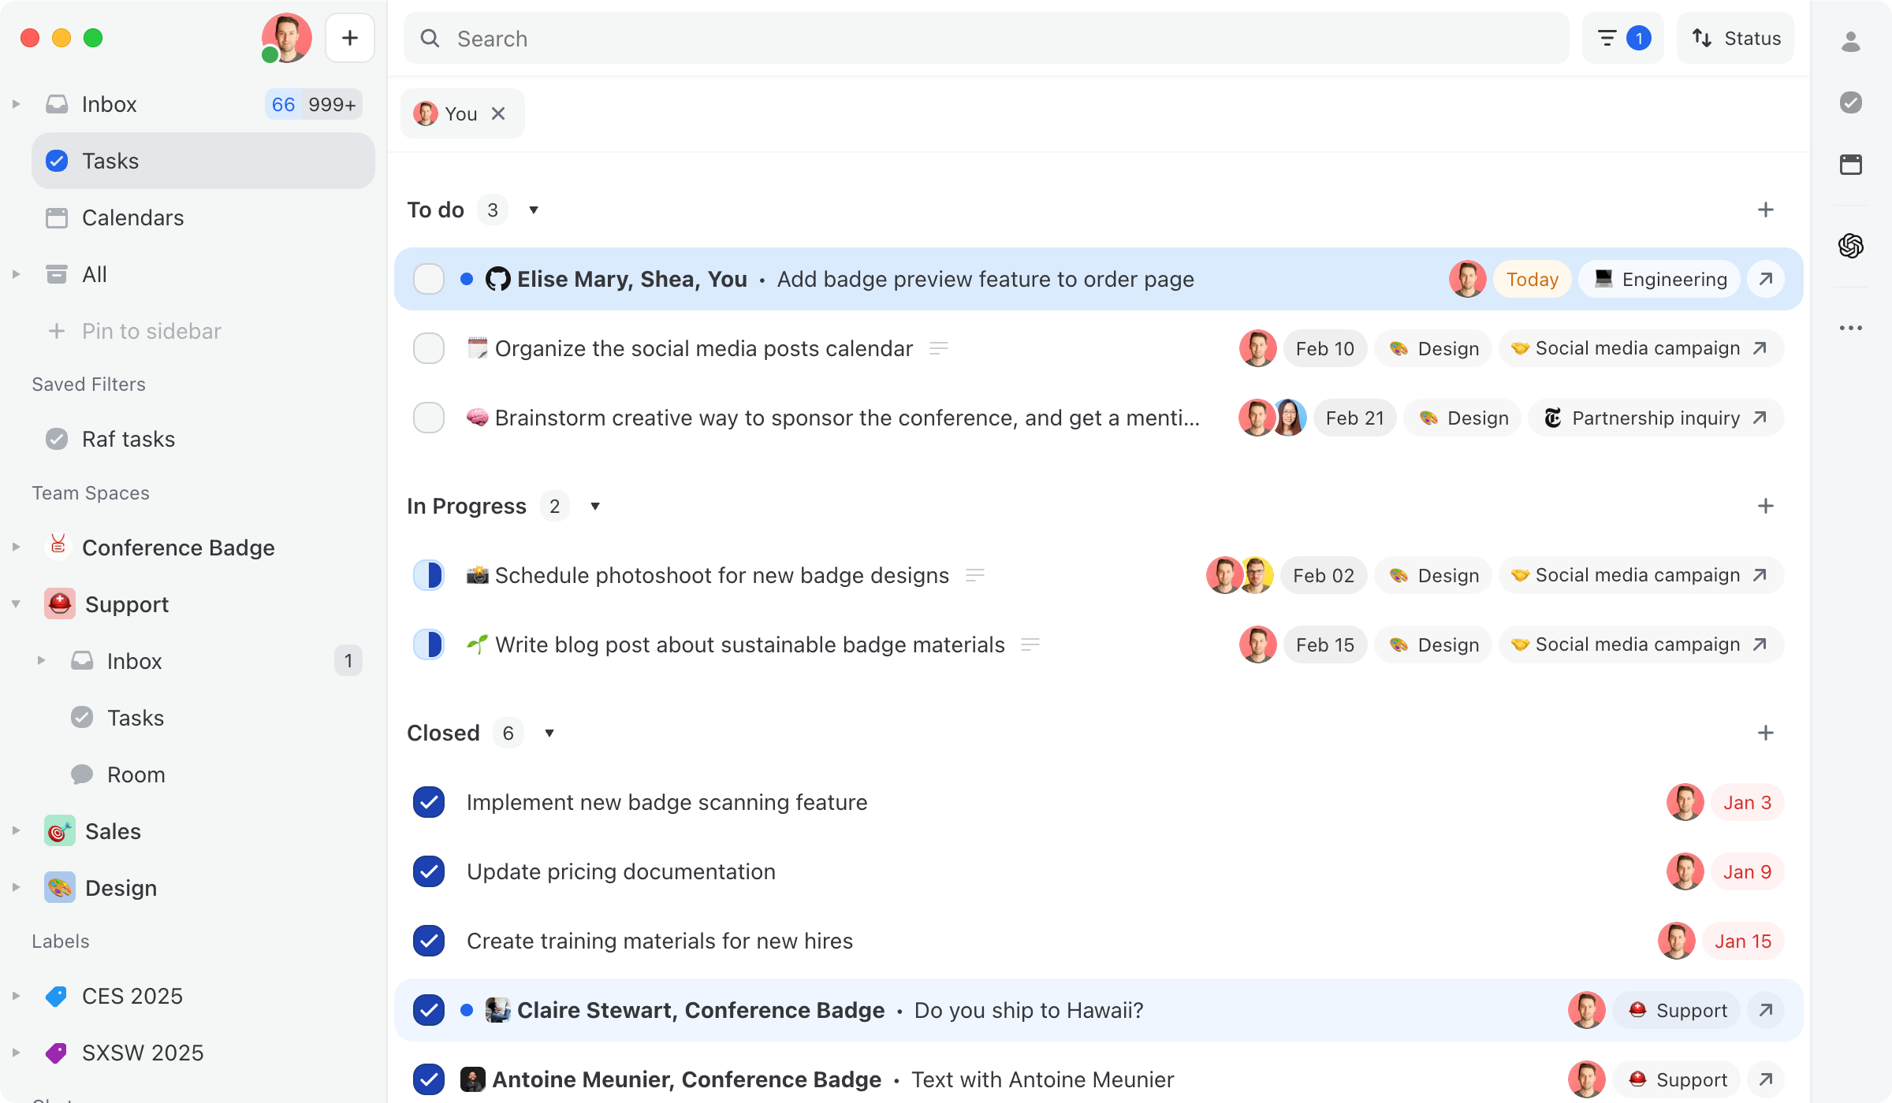
Task: Click the GitHub icon on the badge preview task
Action: click(498, 278)
